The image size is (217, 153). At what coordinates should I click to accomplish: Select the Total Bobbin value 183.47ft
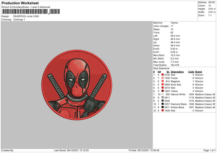pos(175,65)
